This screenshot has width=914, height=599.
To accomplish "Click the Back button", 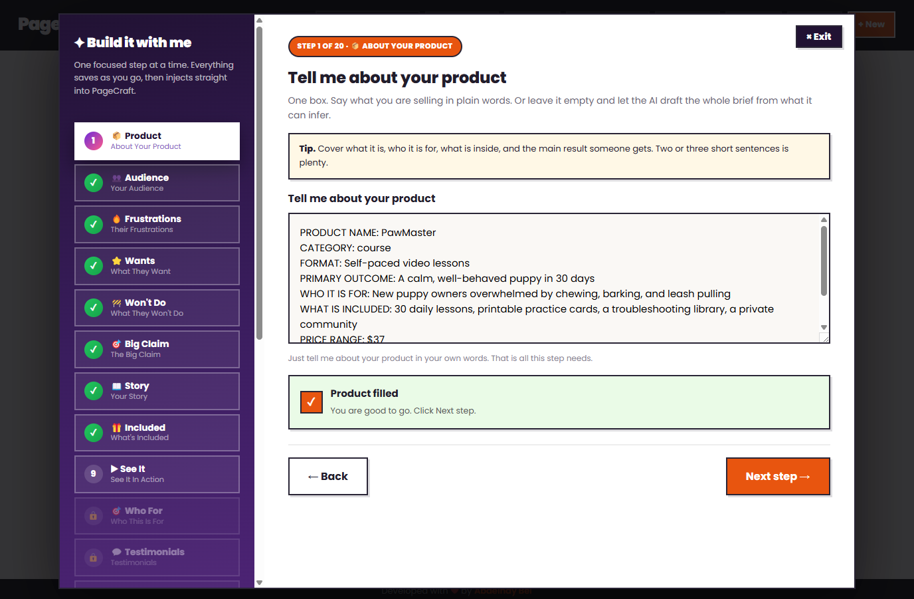I will coord(328,476).
